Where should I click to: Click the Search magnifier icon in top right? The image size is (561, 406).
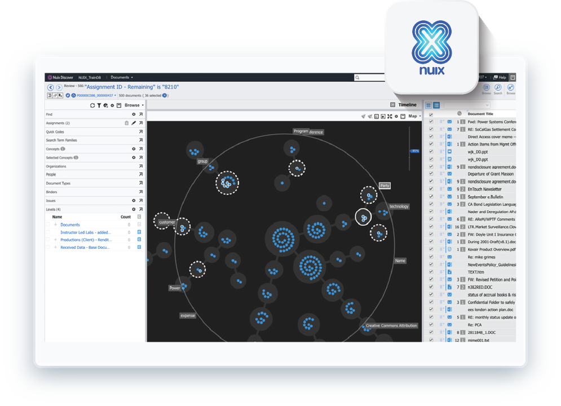tap(498, 87)
